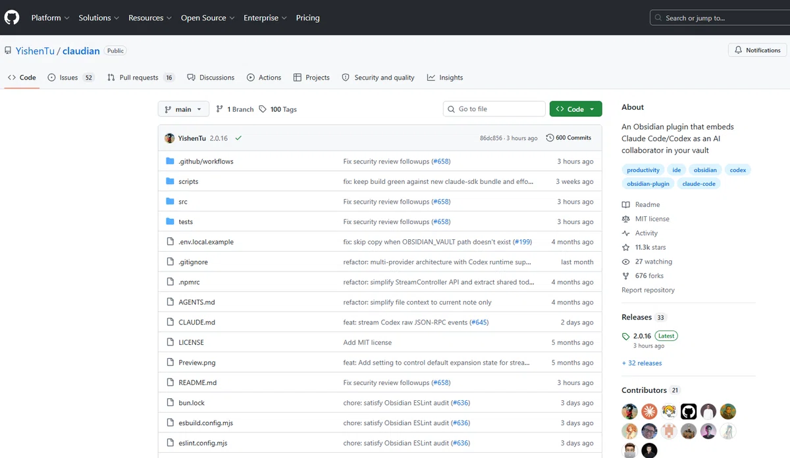Switch to the Issues tab
This screenshot has height=458, width=790.
[x=71, y=78]
